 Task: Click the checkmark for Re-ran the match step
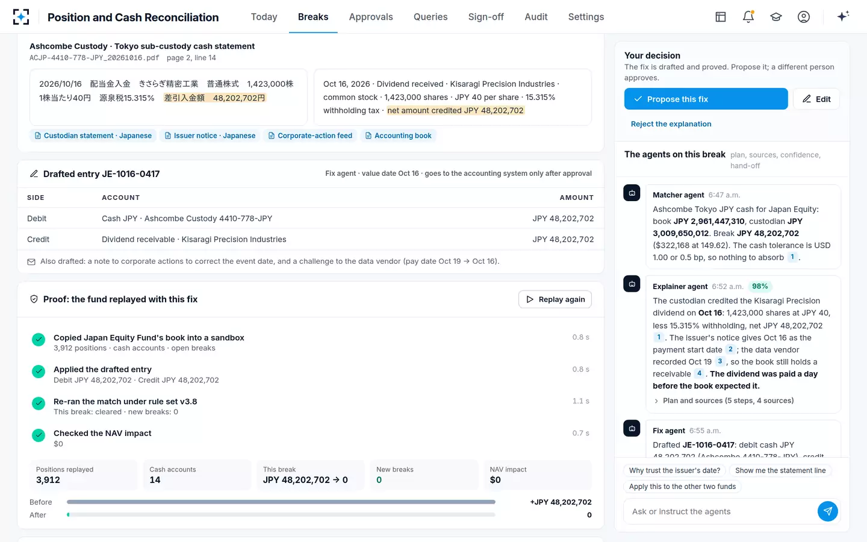[x=39, y=403]
